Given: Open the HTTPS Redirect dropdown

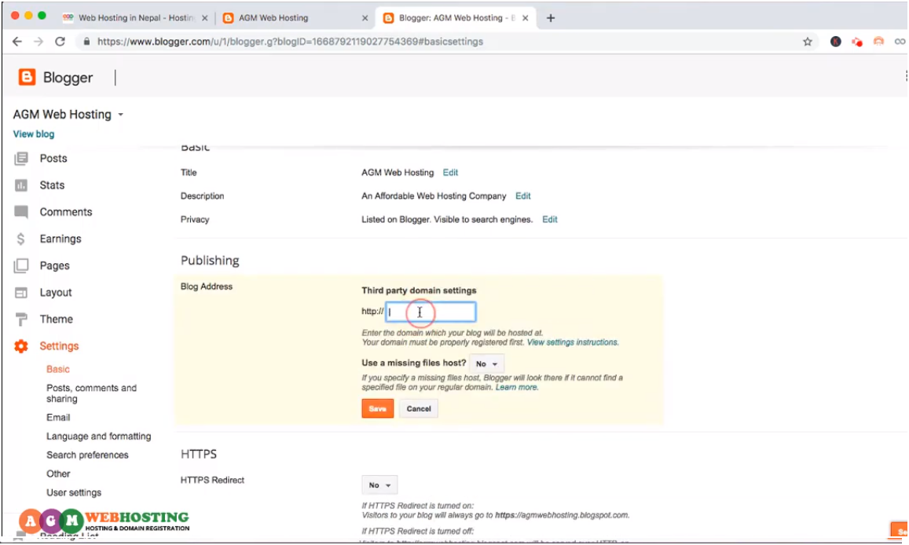Looking at the screenshot, I should (x=379, y=485).
